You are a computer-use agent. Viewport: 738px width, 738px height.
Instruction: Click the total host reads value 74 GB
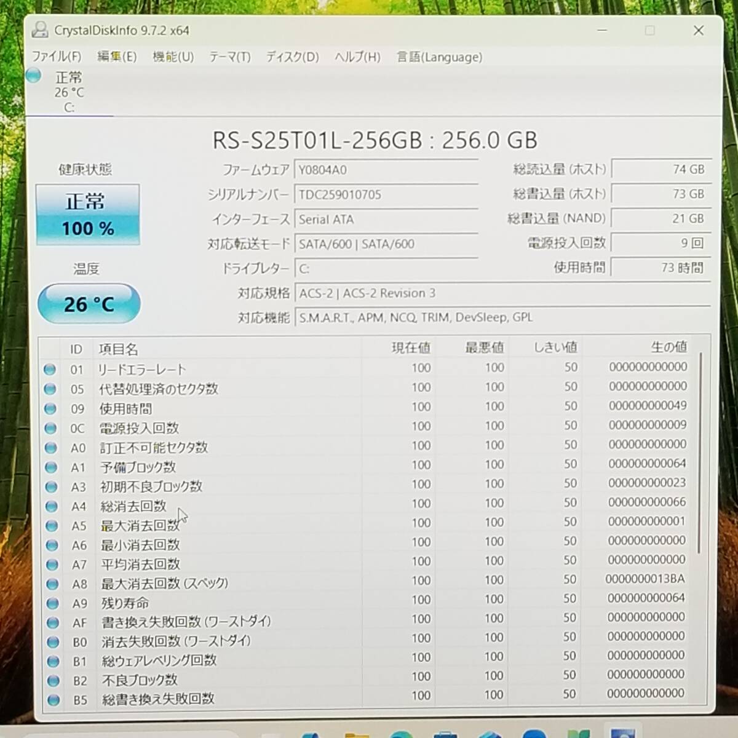661,169
